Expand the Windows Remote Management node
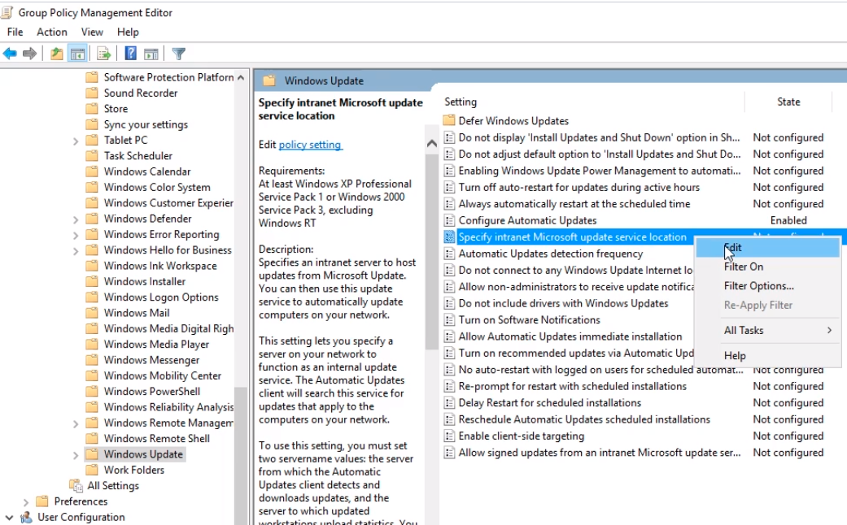This screenshot has width=847, height=525. tap(76, 423)
